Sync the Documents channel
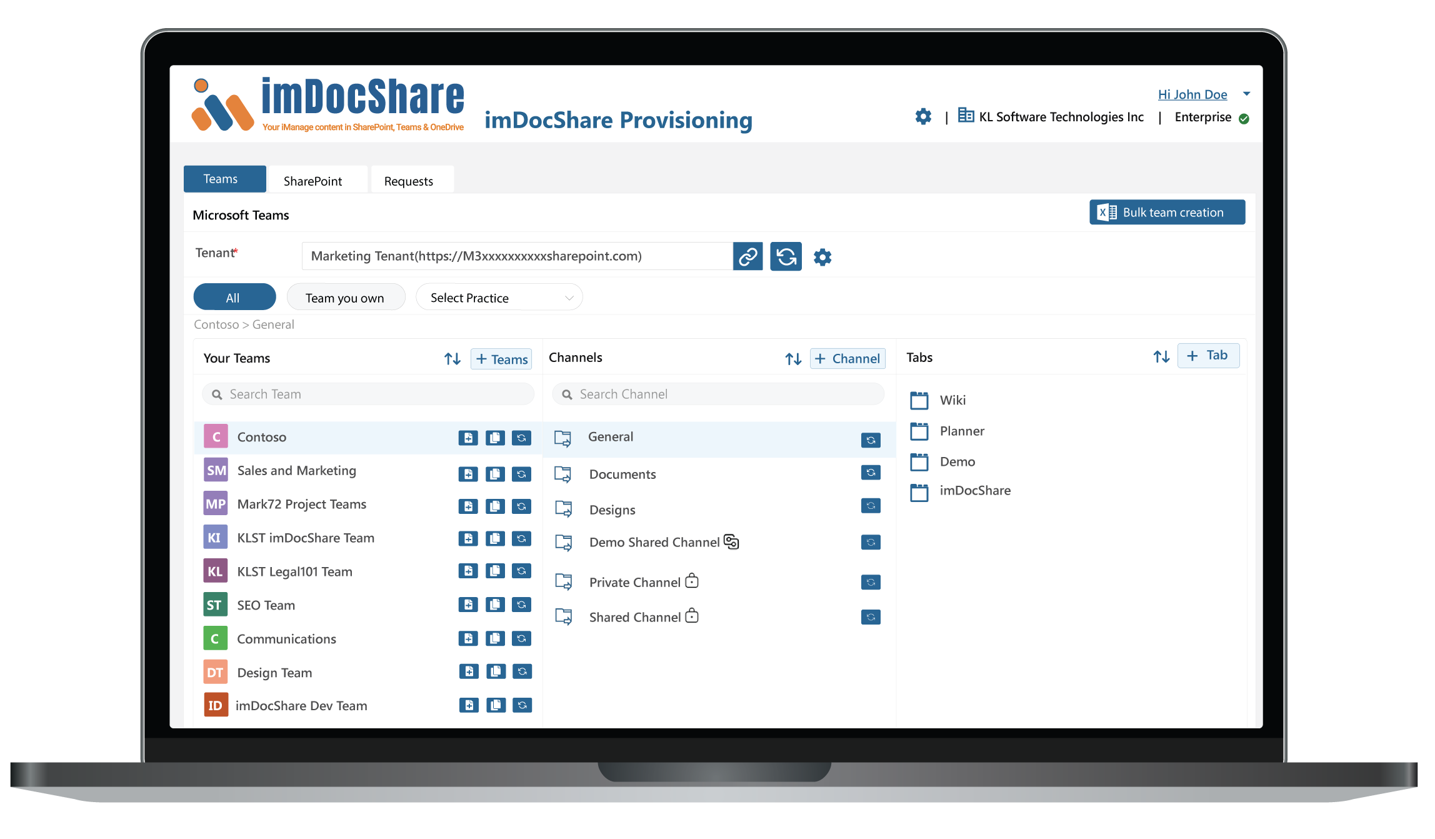The height and width of the screenshot is (839, 1435). tap(871, 472)
